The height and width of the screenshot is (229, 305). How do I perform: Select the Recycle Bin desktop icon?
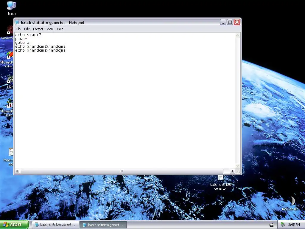tap(290, 203)
